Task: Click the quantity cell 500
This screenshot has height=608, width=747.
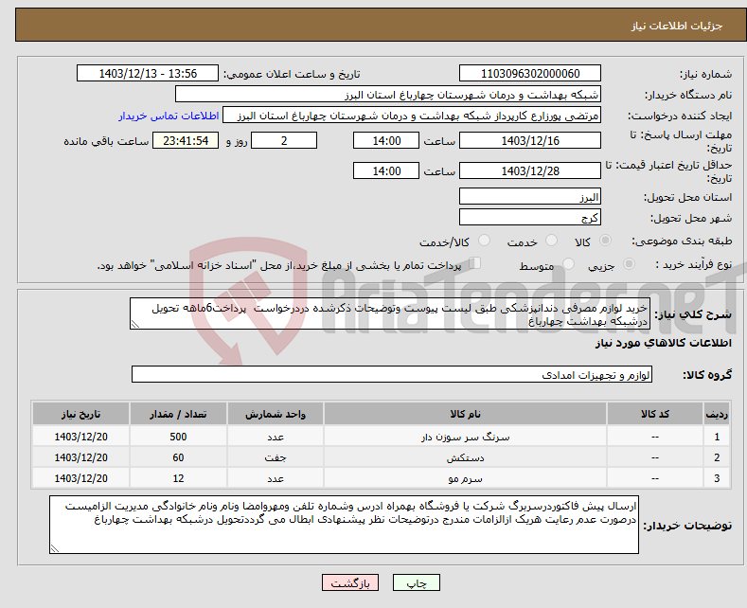Action: pos(178,437)
